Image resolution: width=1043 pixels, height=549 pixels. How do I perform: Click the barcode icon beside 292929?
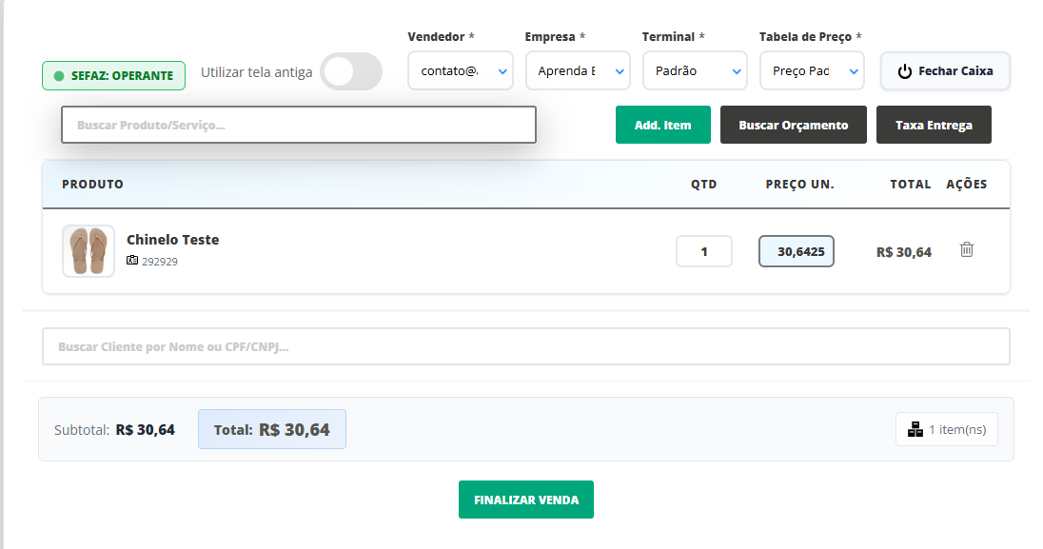pos(132,261)
